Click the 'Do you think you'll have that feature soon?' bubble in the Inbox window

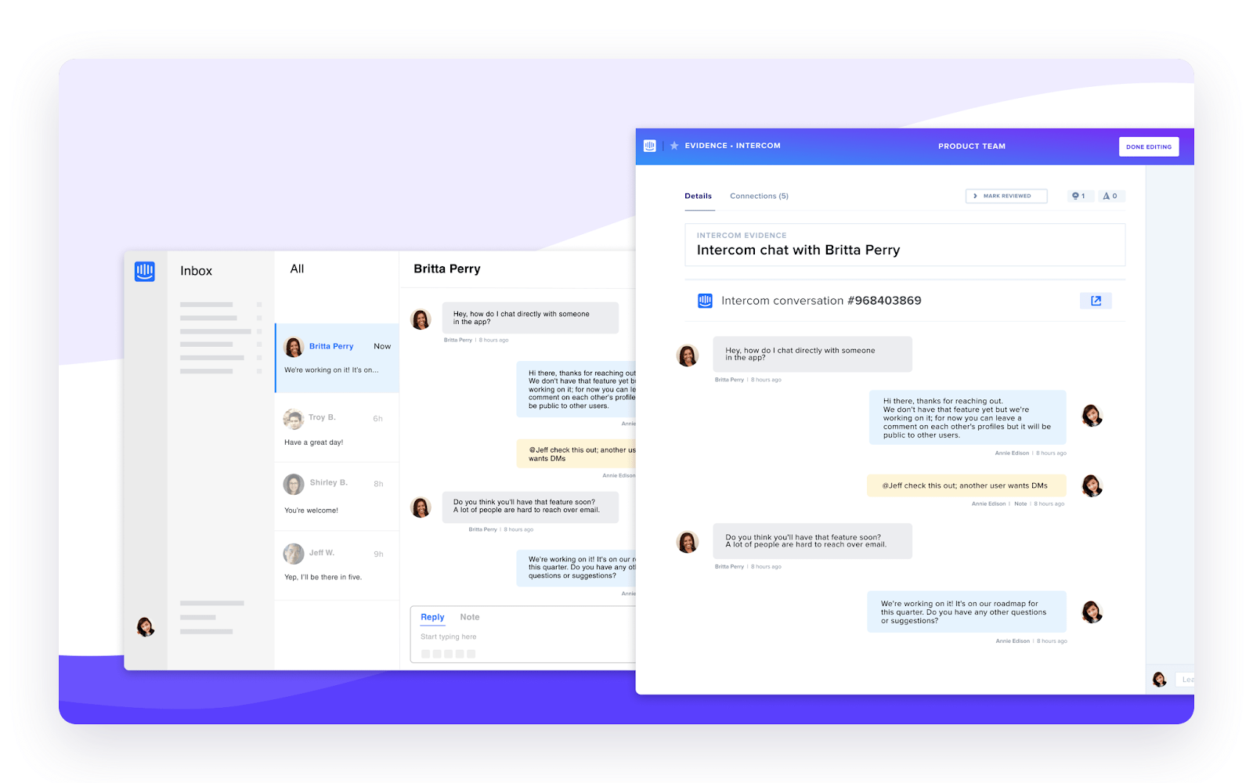(x=530, y=507)
